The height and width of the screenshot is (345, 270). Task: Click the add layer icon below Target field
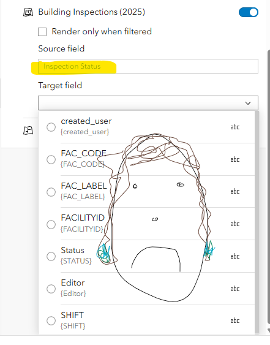(28, 131)
